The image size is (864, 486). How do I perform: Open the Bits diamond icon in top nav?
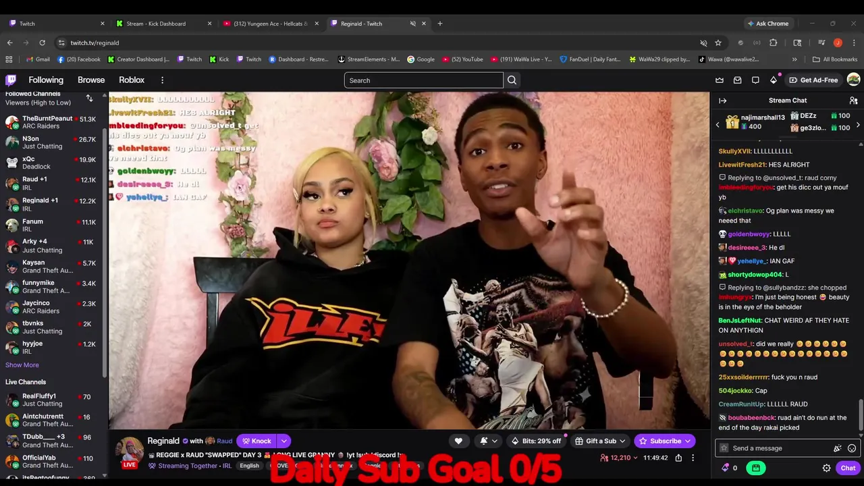click(x=774, y=80)
